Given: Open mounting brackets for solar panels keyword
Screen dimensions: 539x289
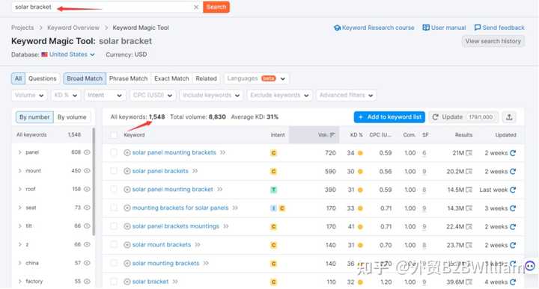Looking at the screenshot, I should (180, 208).
